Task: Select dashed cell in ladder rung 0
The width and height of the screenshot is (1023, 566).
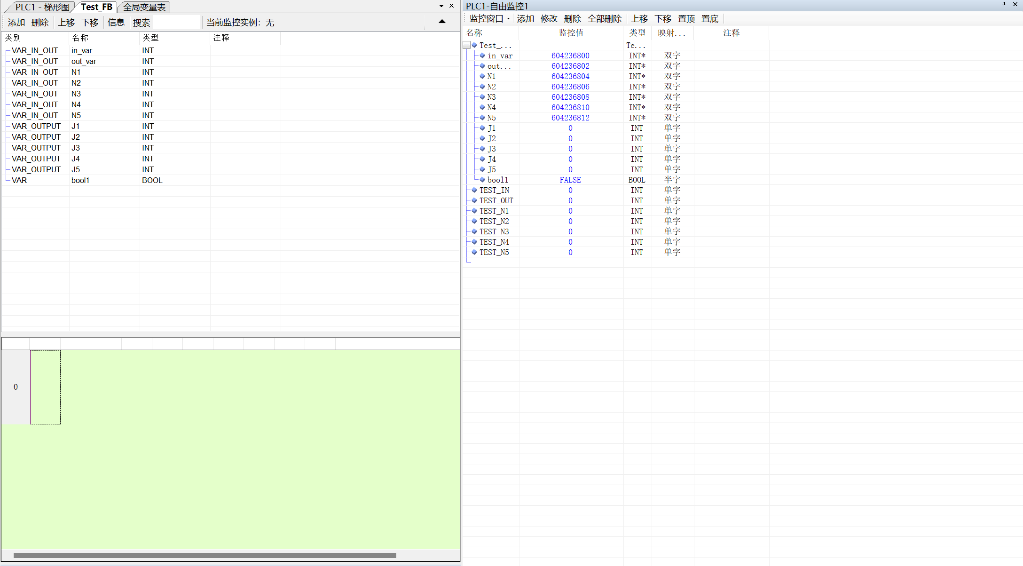Action: [46, 387]
